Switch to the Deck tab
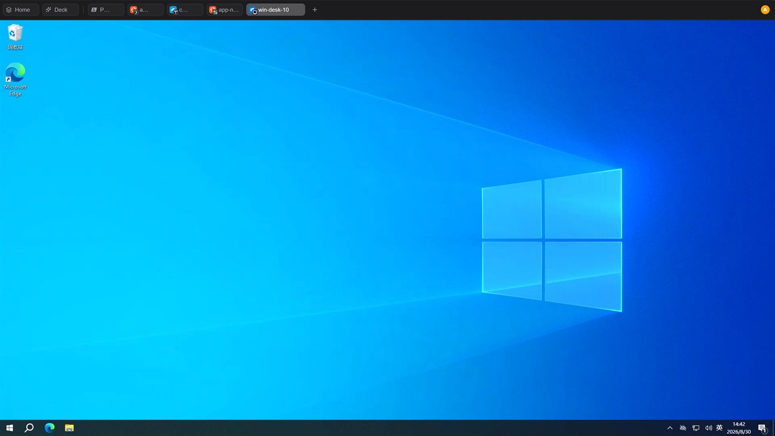Screen dimensions: 775x436 [60, 9]
